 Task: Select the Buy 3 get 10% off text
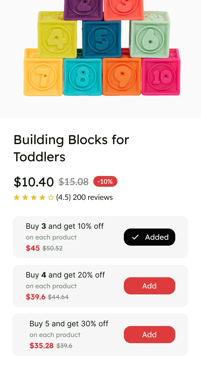tap(65, 226)
